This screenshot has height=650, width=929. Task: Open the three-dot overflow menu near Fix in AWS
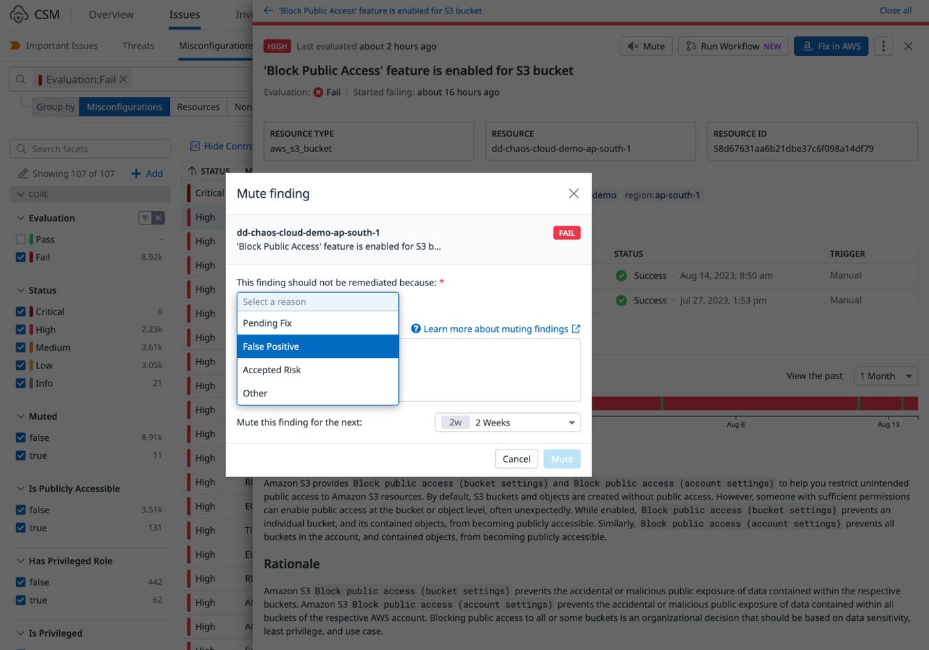883,46
